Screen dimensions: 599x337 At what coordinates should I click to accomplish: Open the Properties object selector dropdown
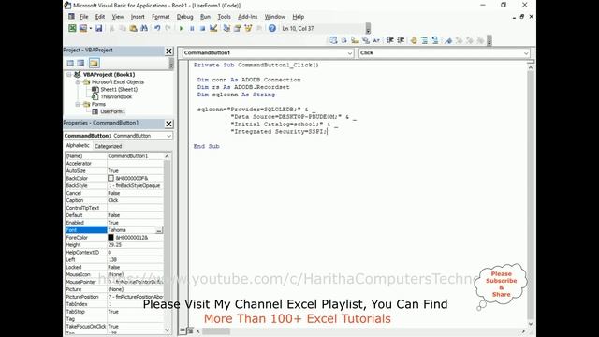click(168, 136)
